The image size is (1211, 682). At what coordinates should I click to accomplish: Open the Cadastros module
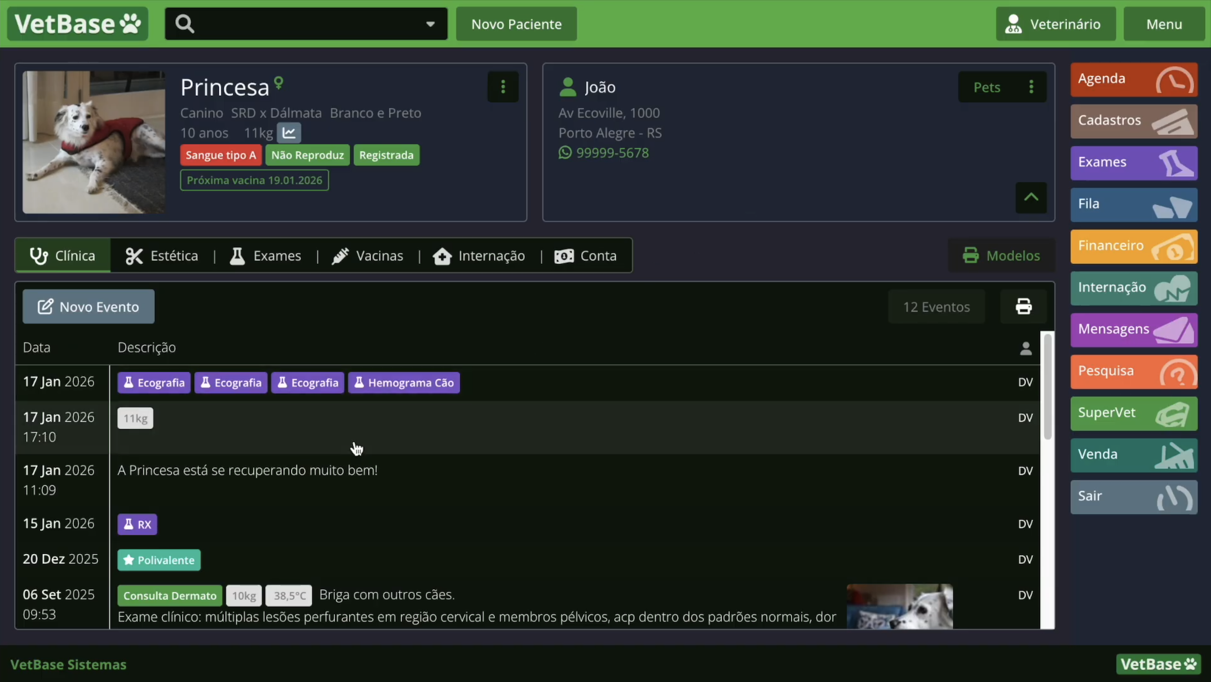1133,121
